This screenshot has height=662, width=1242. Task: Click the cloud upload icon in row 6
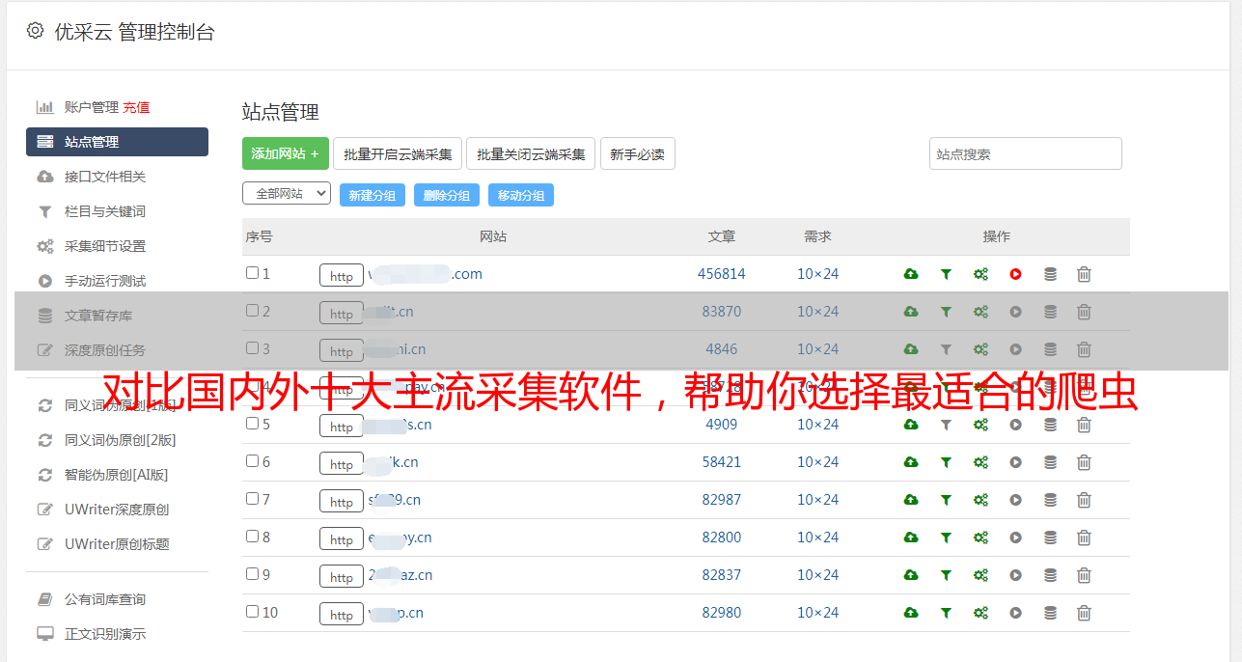[x=910, y=462]
